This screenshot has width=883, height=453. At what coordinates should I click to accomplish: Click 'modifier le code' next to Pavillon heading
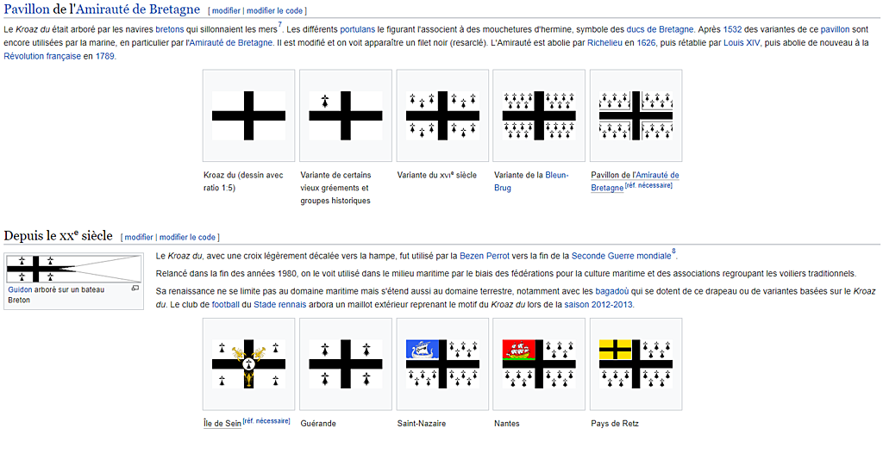275,10
